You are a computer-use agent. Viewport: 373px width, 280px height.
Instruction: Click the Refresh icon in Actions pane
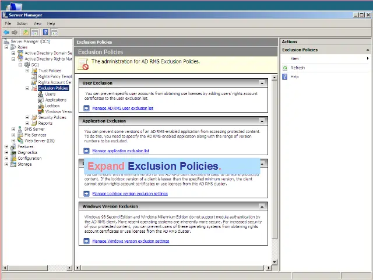(285, 68)
